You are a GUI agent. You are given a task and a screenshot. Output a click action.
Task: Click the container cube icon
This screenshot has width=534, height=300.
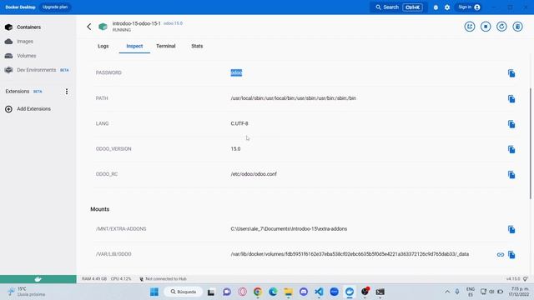pos(103,27)
